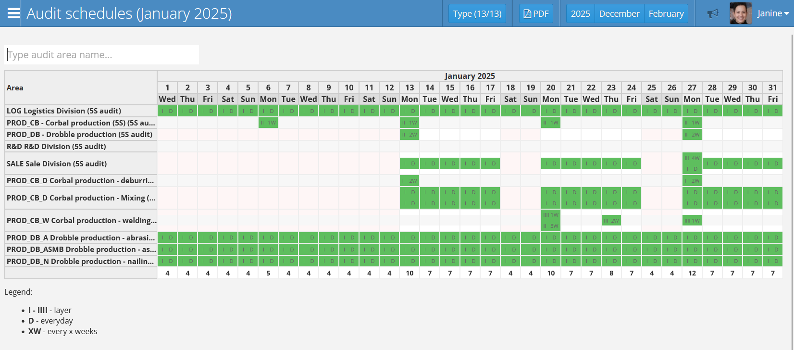Click the SALE Sale Division area label

[57, 164]
